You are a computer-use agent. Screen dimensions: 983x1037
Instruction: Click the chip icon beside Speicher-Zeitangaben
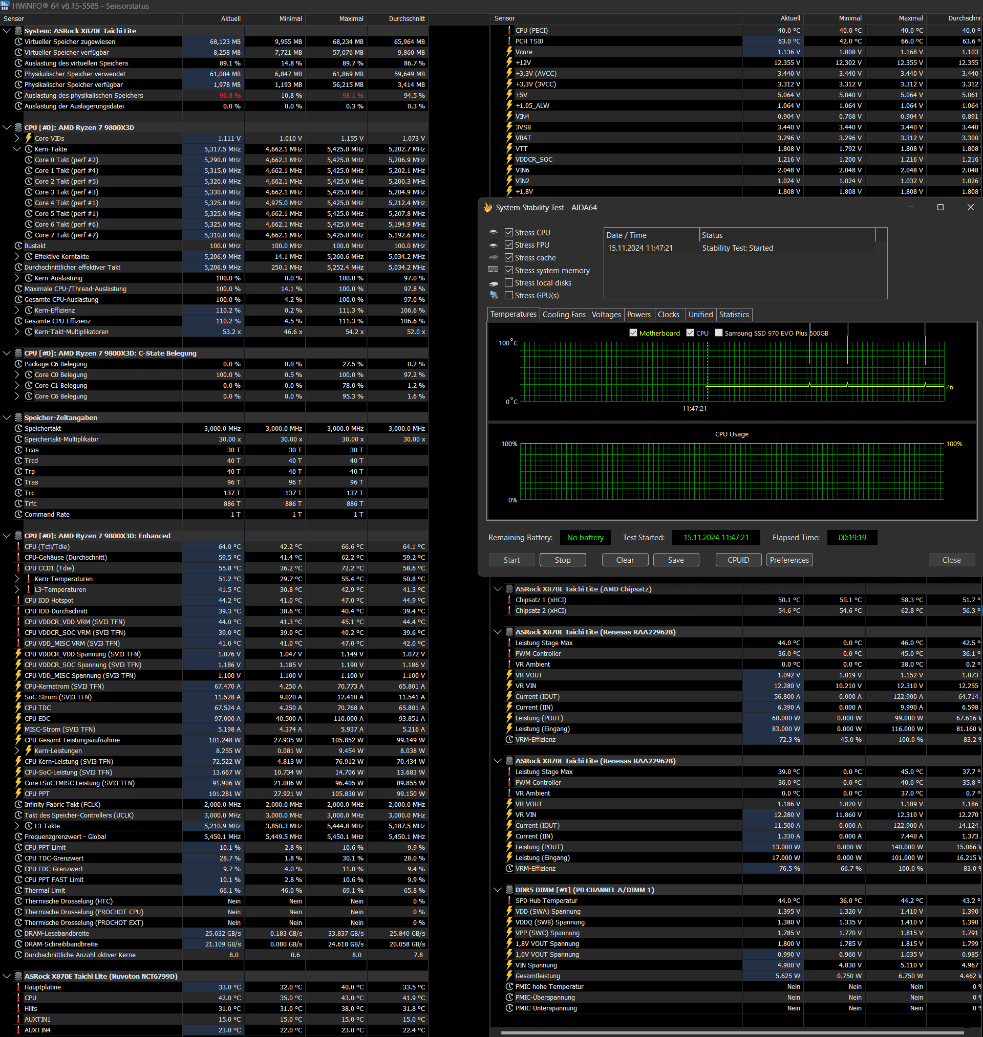click(x=18, y=418)
